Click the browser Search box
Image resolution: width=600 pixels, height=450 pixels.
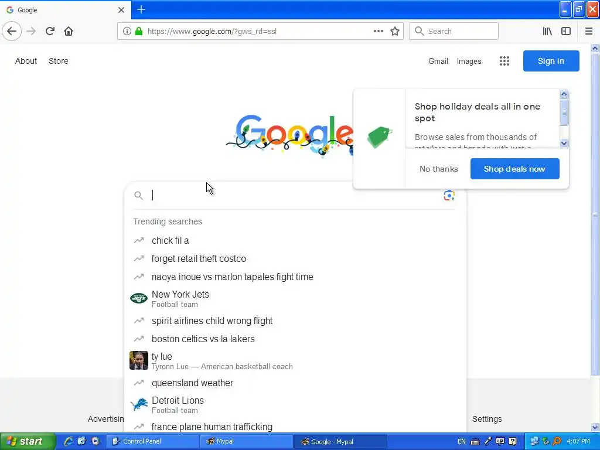[x=454, y=32]
